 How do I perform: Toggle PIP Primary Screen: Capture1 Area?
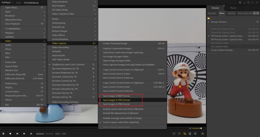pos(233,36)
